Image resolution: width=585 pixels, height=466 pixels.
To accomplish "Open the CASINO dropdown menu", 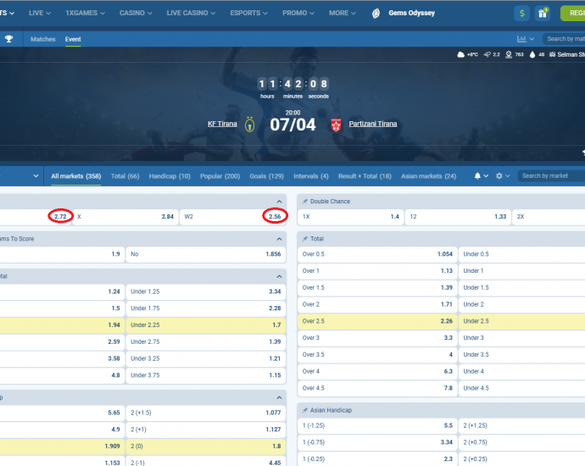I will click(136, 13).
